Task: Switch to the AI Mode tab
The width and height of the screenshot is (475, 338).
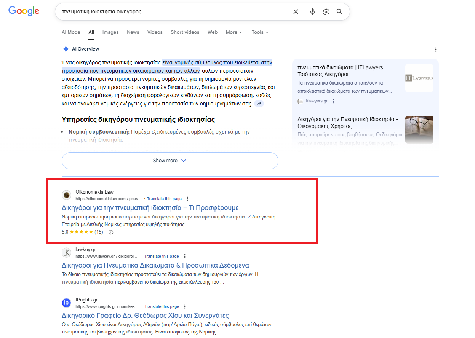Action: pyautogui.click(x=71, y=32)
